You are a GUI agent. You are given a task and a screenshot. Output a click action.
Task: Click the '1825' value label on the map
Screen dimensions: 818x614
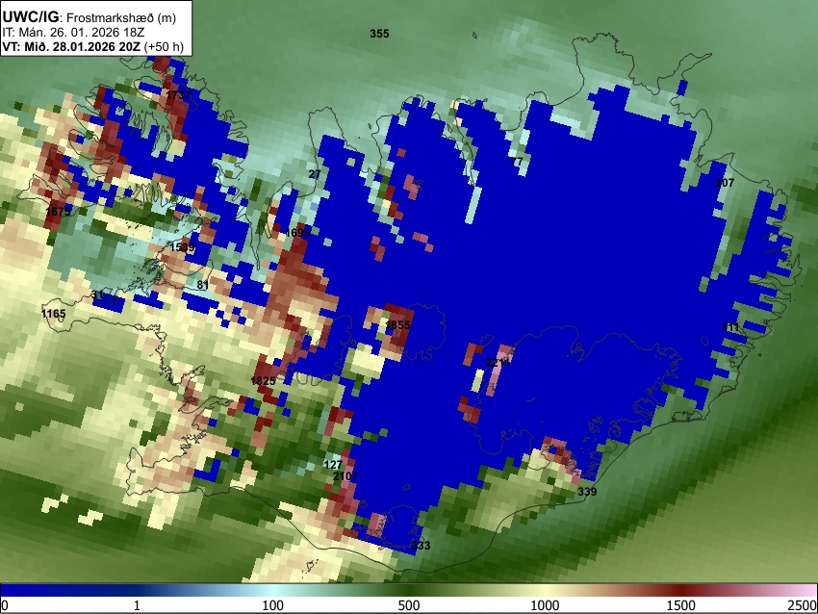pos(263,380)
